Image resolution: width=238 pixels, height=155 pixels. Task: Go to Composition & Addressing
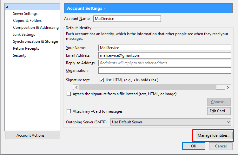coord(36,28)
